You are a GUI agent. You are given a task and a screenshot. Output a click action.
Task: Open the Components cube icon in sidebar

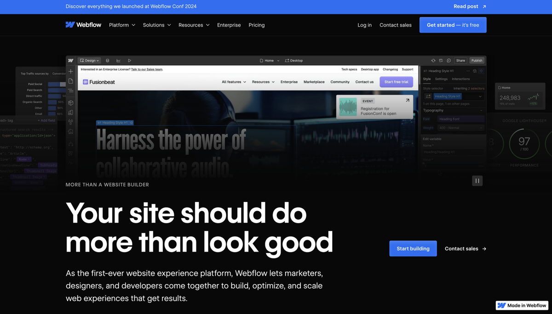71,103
